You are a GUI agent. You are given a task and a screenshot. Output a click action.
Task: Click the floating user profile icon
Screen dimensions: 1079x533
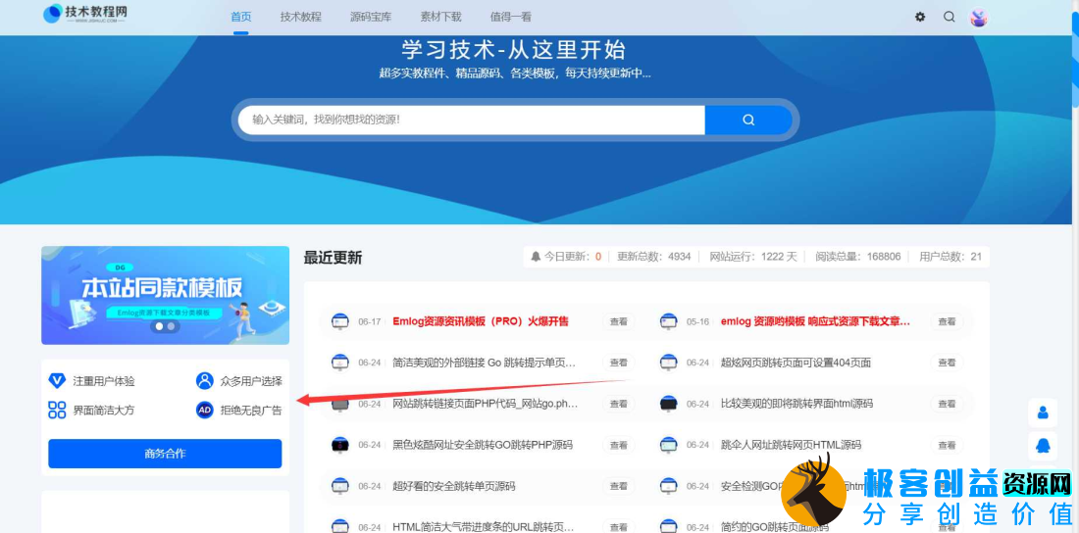point(1043,412)
